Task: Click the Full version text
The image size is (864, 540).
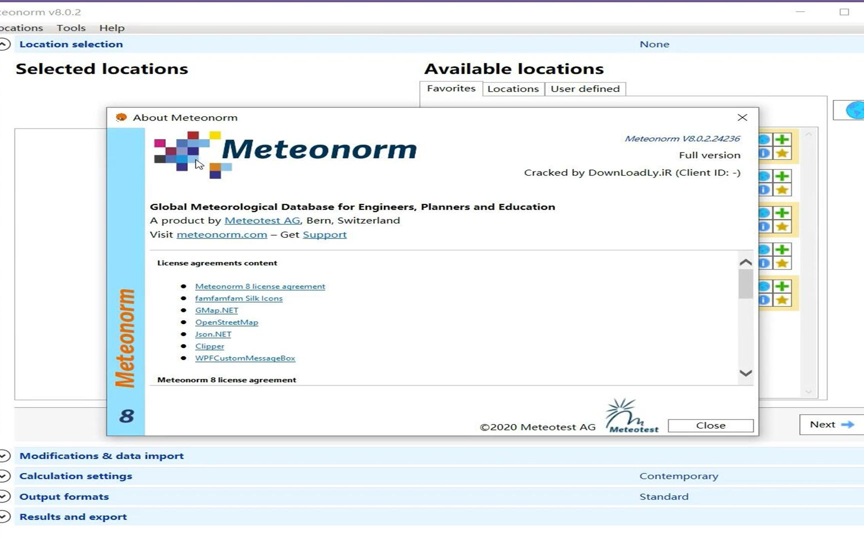Action: (x=709, y=155)
